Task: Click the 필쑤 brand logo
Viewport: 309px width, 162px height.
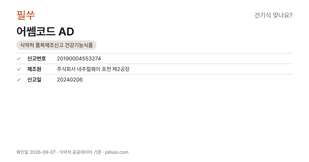Action: pyautogui.click(x=26, y=15)
